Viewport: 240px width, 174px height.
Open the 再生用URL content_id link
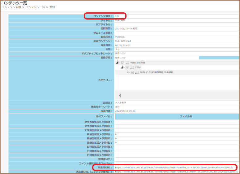pyautogui.click(x=174, y=167)
